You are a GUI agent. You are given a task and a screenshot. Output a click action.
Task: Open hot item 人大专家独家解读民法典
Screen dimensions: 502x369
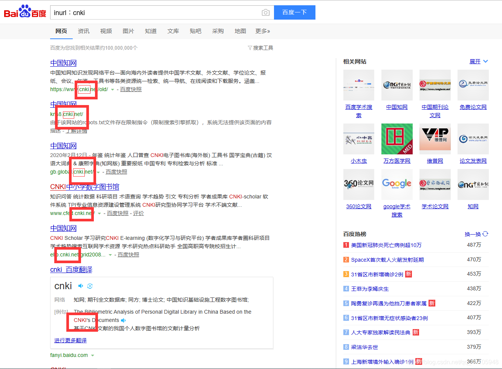tap(381, 332)
